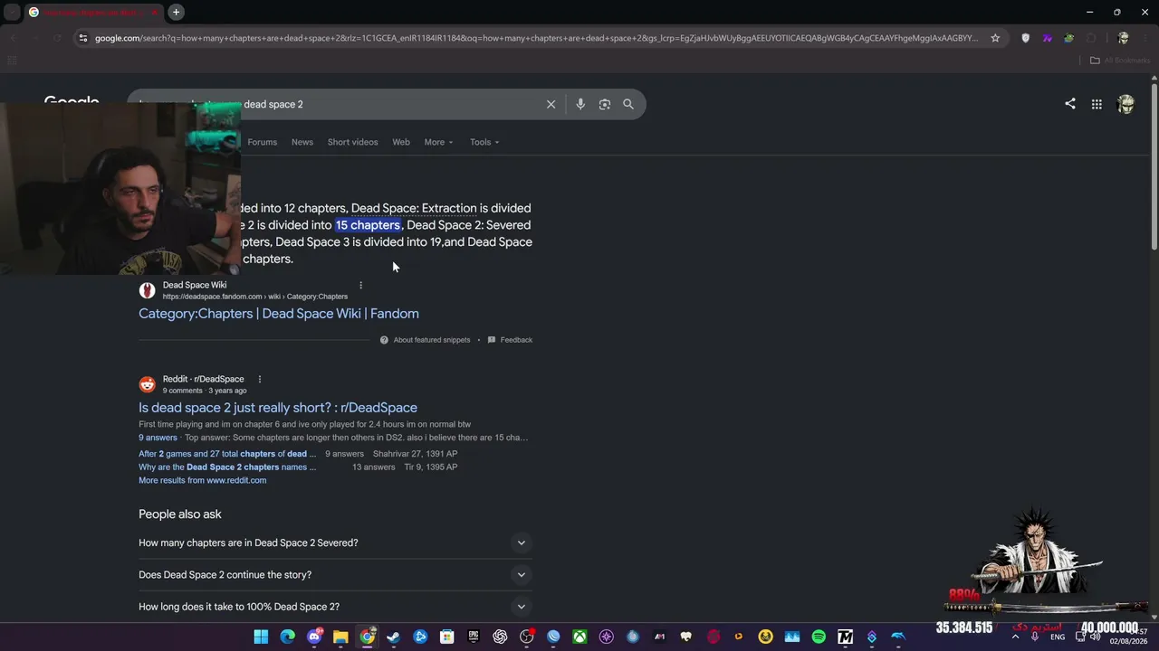
Task: Start a voice search with the microphone
Action: tap(580, 104)
